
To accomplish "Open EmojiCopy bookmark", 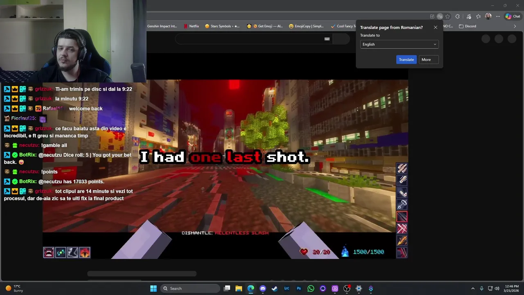I will [x=306, y=26].
